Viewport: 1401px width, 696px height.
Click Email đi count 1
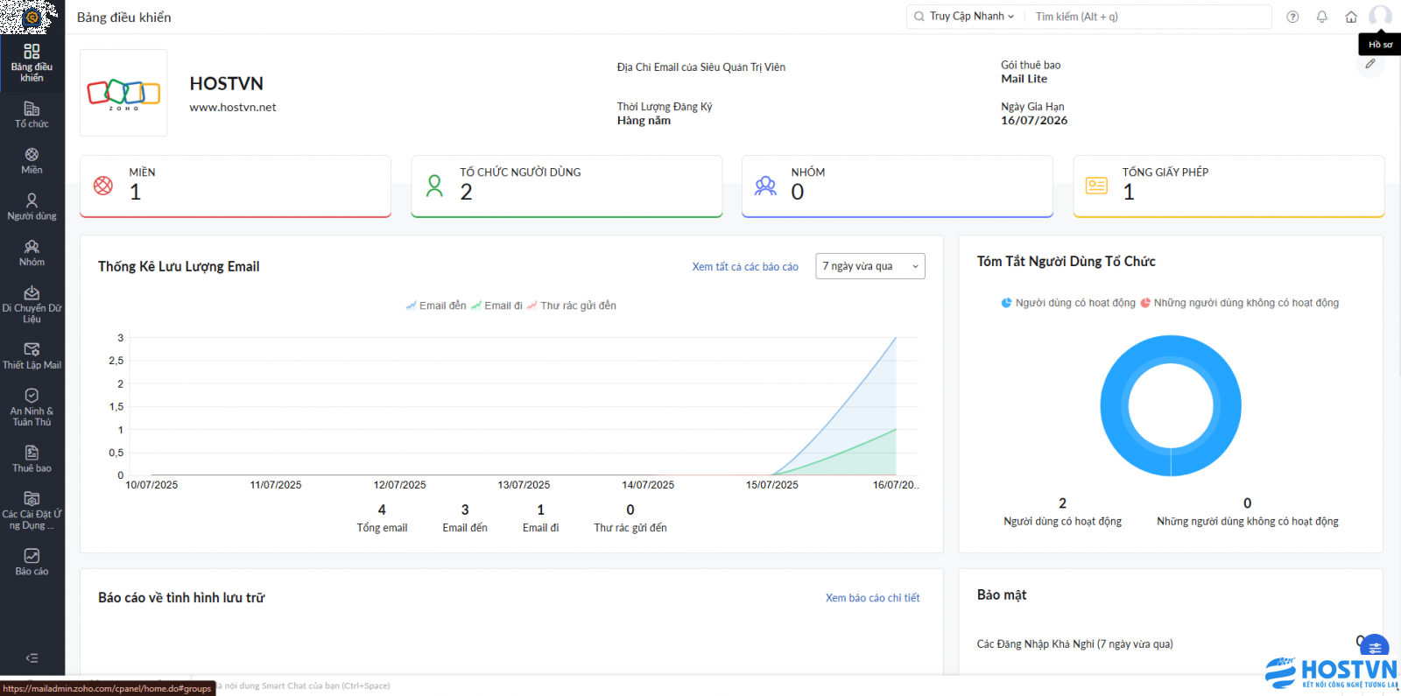click(x=540, y=510)
